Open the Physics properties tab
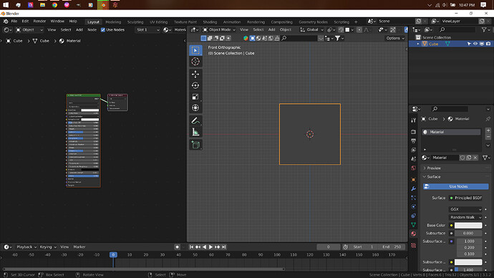The height and width of the screenshot is (278, 494). 413,207
